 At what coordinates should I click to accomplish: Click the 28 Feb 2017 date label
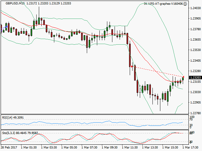click(x=9, y=147)
